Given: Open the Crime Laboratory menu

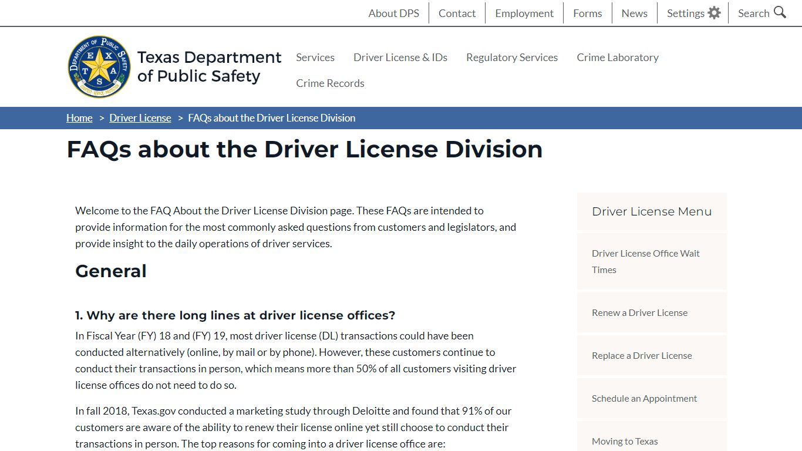Looking at the screenshot, I should point(618,57).
